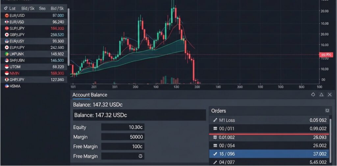This screenshot has width=337, height=166.
Task: Select the UTOM symbol row
Action: point(34,67)
